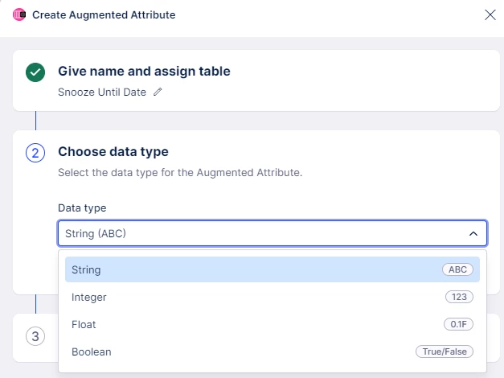Select Boolean data type option
The width and height of the screenshot is (504, 378).
coord(92,352)
